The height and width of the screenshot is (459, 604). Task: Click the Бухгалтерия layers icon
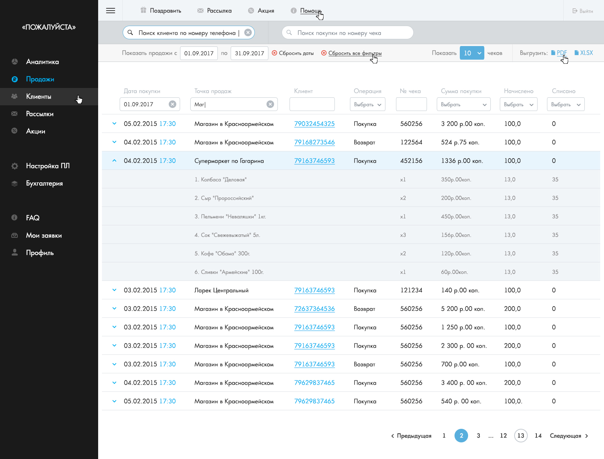coord(15,183)
